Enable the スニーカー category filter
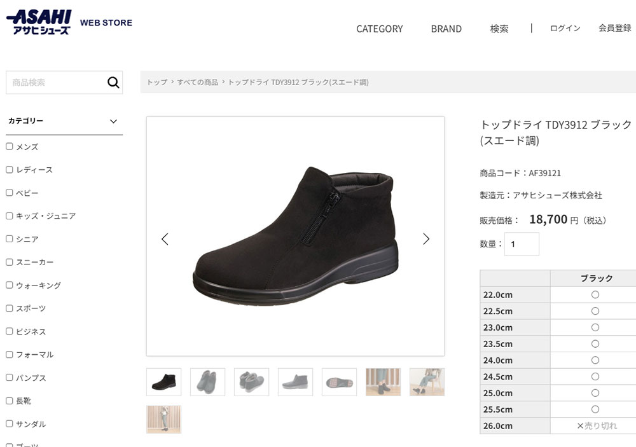This screenshot has width=636, height=447. 10,262
